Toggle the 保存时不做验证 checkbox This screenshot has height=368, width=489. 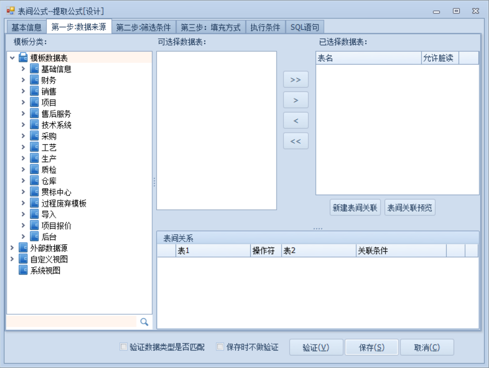(x=220, y=347)
